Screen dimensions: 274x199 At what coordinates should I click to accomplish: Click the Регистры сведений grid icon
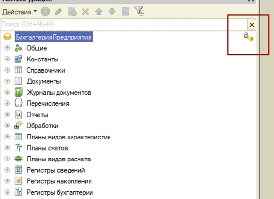(18, 170)
